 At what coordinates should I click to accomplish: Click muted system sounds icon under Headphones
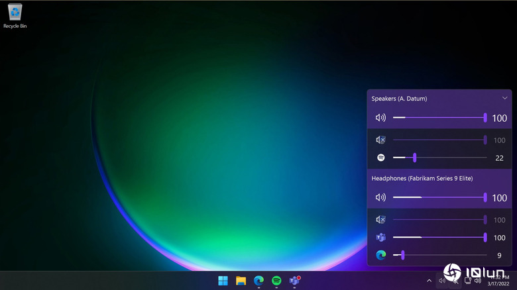tap(380, 219)
